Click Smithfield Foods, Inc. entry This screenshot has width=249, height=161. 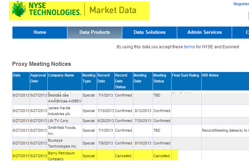(62, 131)
